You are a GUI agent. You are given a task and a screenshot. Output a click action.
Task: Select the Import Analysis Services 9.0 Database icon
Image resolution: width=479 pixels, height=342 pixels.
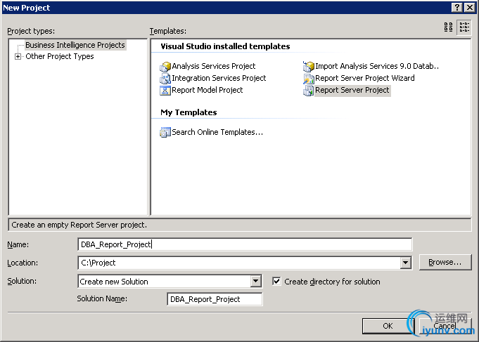point(309,66)
